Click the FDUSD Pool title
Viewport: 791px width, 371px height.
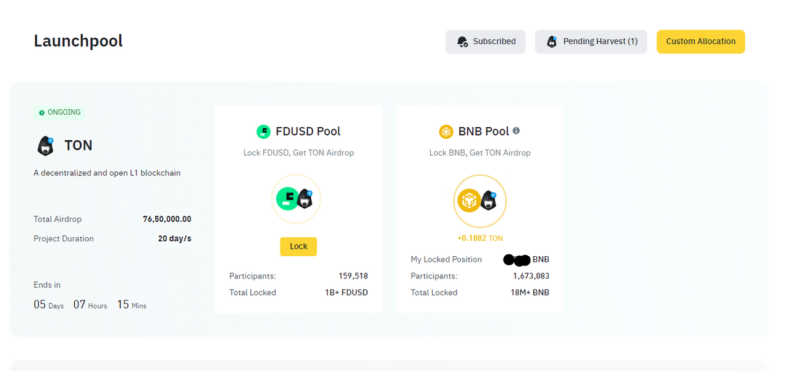pyautogui.click(x=308, y=131)
